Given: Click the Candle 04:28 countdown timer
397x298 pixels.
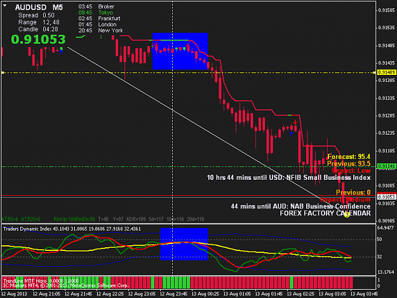Looking at the screenshot, I should pos(38,29).
